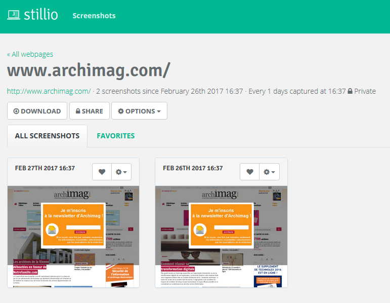390x303 pixels.
Task: Go back to All webpages
Action: [30, 54]
